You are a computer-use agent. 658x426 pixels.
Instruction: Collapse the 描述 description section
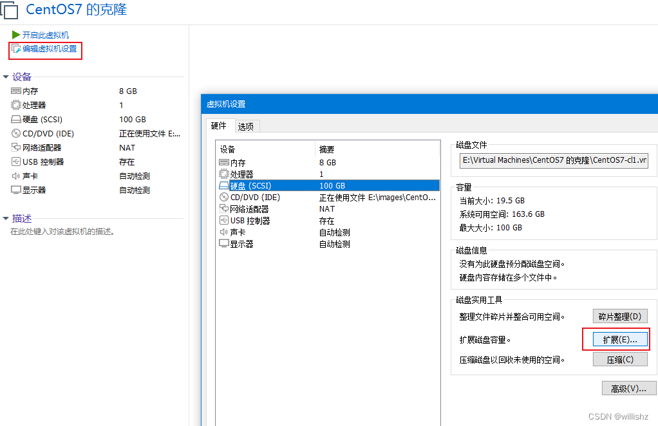pyautogui.click(x=6, y=218)
